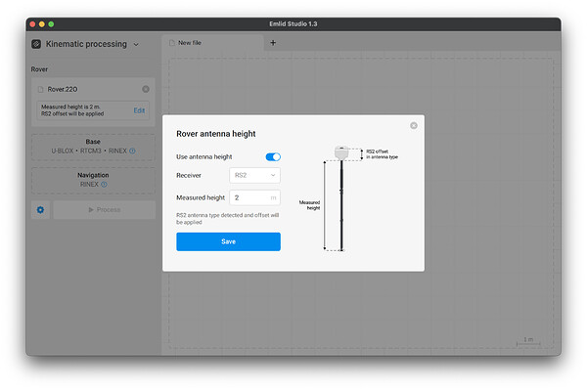Image resolution: width=587 pixels, height=389 pixels.
Task: Click the Measured height input field
Action: pyautogui.click(x=254, y=197)
